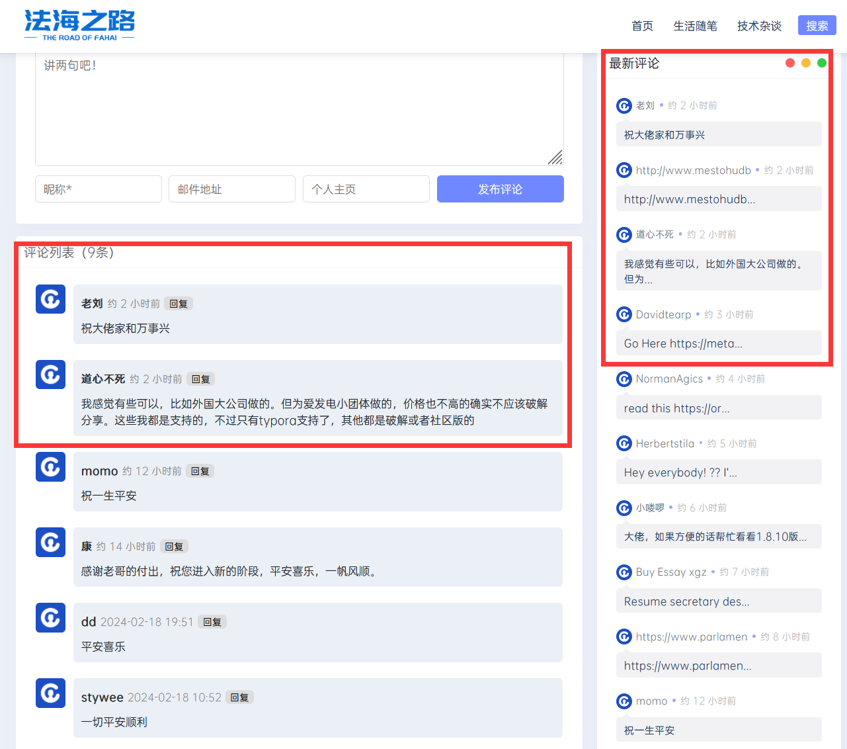847x749 pixels.
Task: Click the 昵称 input field
Action: point(98,189)
